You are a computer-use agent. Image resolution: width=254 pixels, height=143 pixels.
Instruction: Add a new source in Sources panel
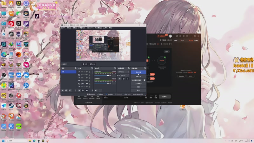(x=79, y=90)
